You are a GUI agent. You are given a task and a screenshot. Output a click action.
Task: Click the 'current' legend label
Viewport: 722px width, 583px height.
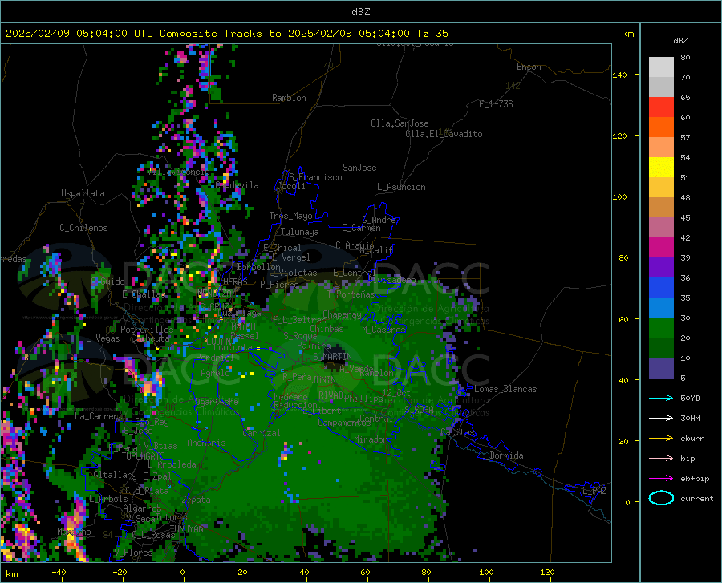click(x=697, y=498)
